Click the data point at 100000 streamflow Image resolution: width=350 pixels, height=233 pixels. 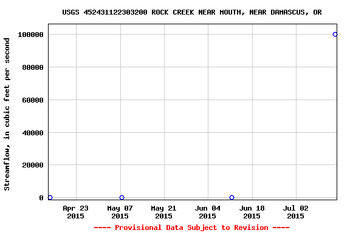(335, 35)
